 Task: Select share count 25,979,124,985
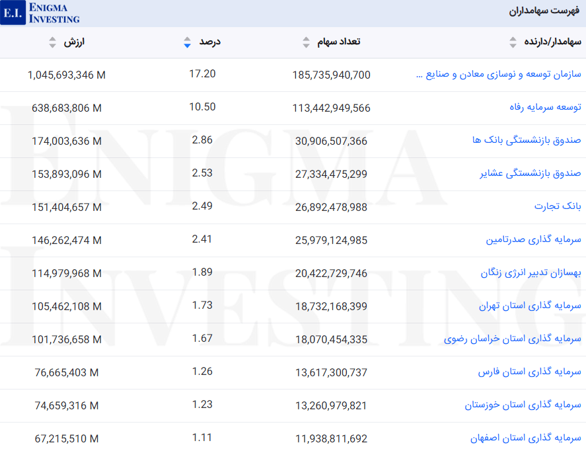coord(331,240)
